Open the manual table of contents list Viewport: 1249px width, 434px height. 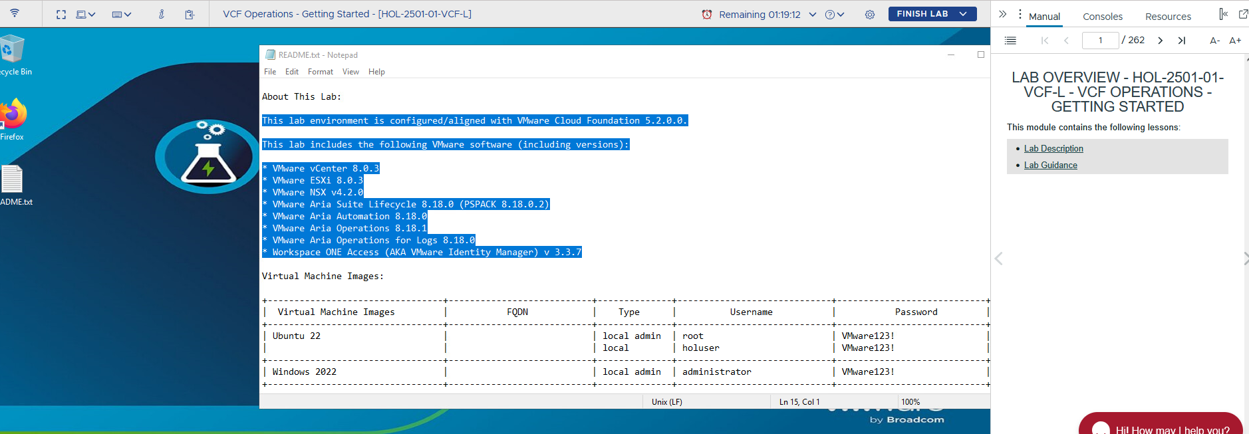tap(1010, 41)
